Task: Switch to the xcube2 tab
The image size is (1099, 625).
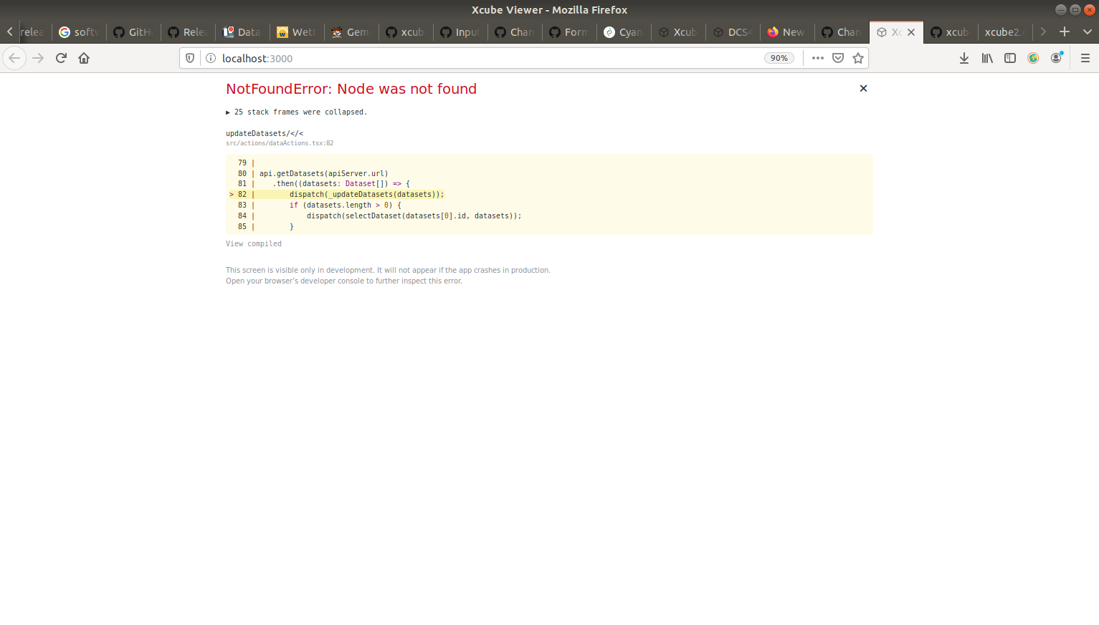Action: [1004, 32]
